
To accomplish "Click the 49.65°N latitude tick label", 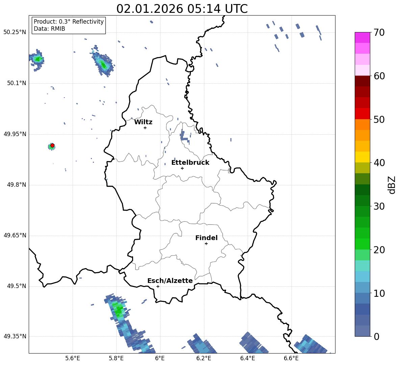I will coord(15,235).
